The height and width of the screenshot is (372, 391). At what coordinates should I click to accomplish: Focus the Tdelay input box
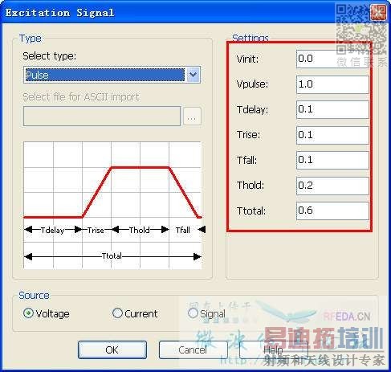(332, 109)
